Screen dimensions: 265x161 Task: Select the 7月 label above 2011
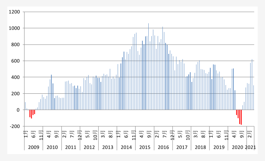[x=72, y=134]
